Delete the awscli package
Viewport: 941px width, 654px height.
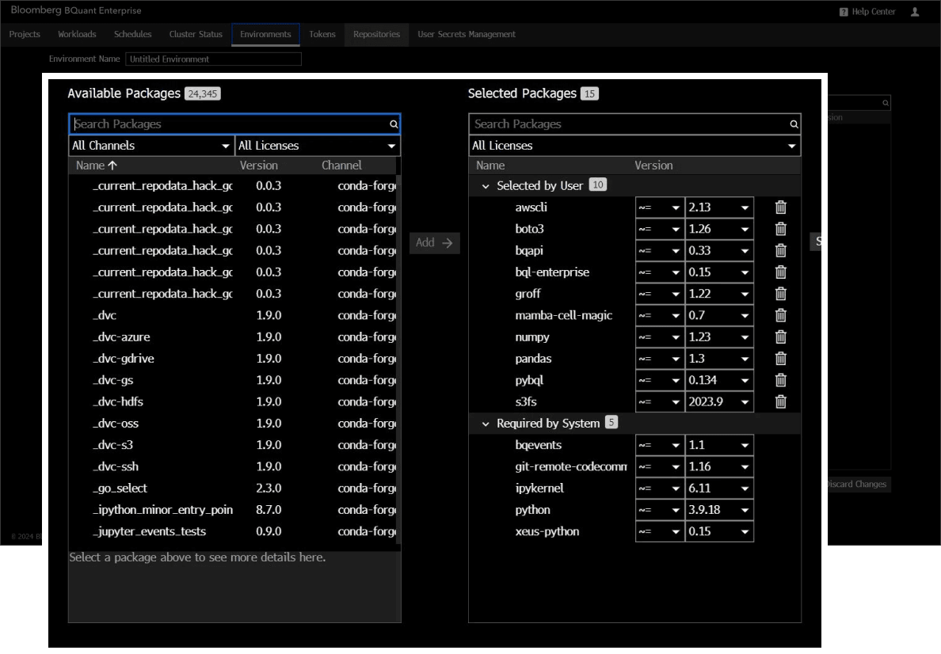780,207
